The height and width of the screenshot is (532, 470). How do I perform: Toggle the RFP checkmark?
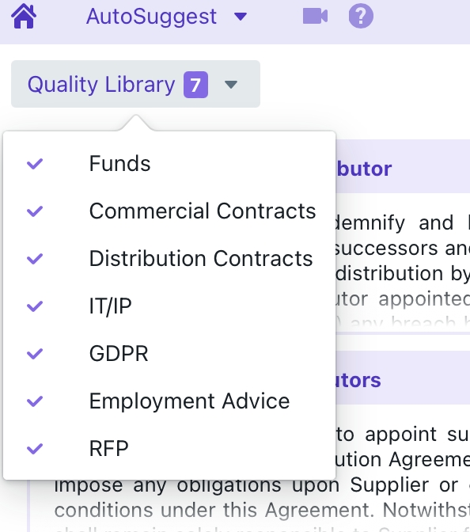(x=35, y=449)
